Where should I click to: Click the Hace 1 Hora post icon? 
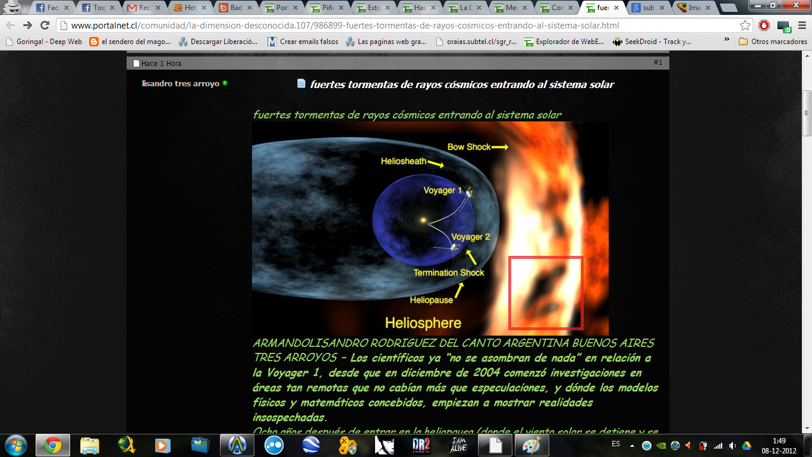pyautogui.click(x=136, y=63)
